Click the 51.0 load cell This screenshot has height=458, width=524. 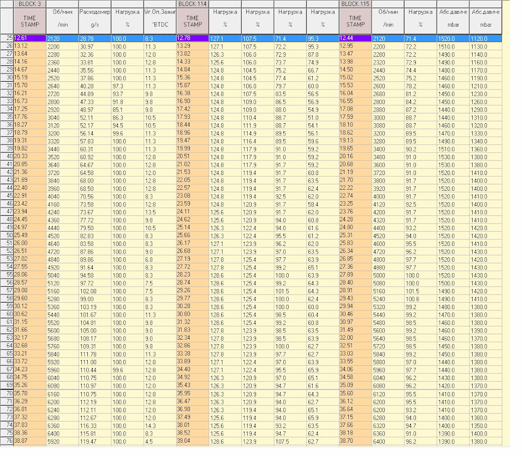click(x=323, y=118)
